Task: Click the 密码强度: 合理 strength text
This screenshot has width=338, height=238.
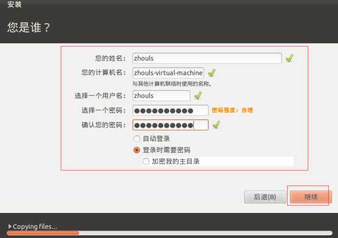Action: click(x=232, y=110)
